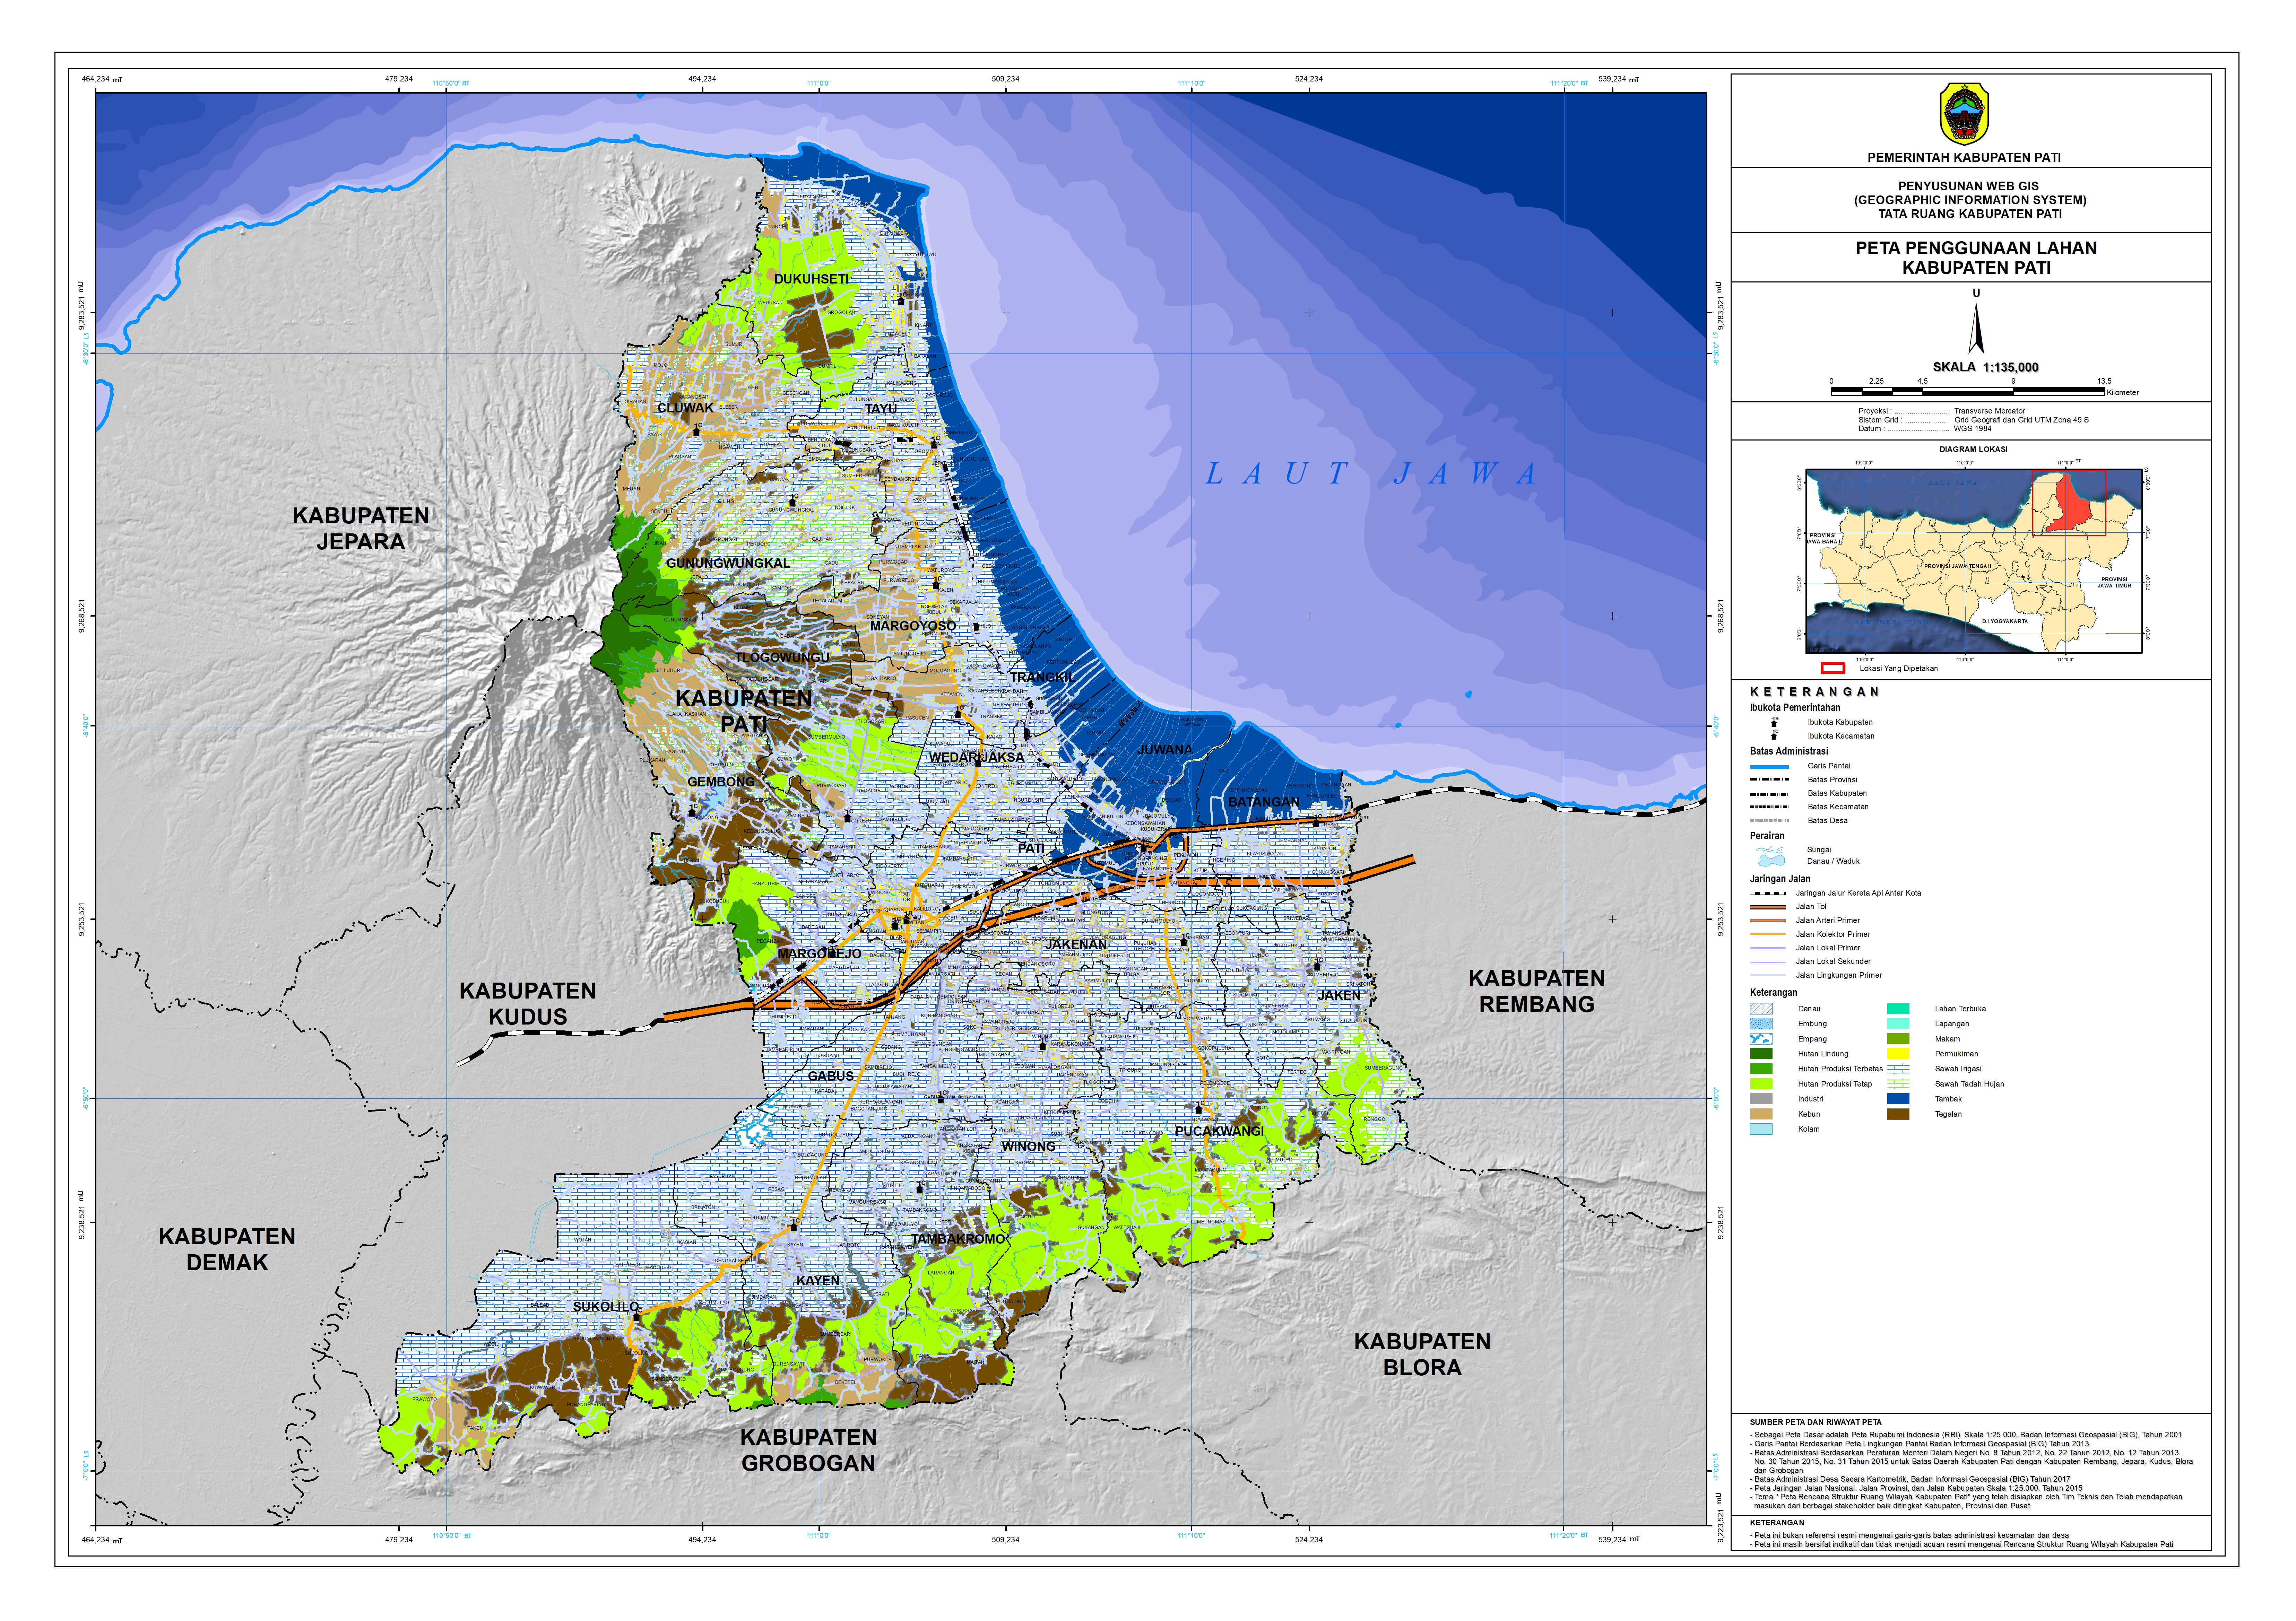The image size is (2296, 1621).
Task: Click the north arrow symbol
Action: pyautogui.click(x=1976, y=328)
